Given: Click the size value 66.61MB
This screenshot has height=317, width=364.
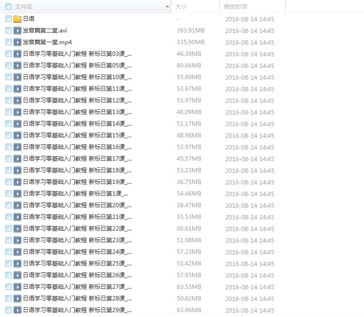Looking at the screenshot, I should tap(189, 229).
